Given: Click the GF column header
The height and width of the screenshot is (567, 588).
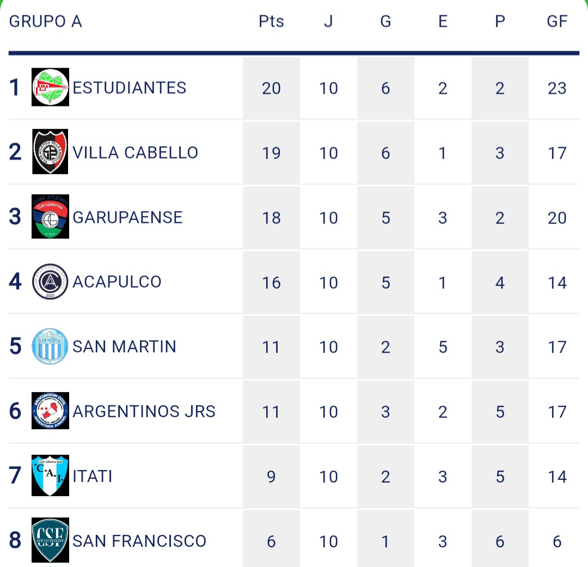Looking at the screenshot, I should coord(557,21).
